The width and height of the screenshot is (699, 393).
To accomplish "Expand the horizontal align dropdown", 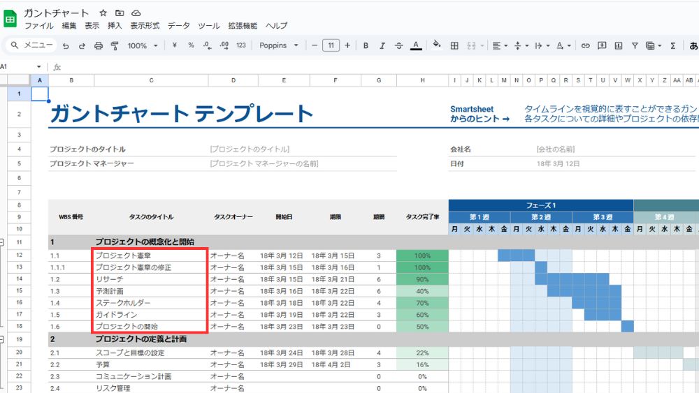I will (x=500, y=46).
